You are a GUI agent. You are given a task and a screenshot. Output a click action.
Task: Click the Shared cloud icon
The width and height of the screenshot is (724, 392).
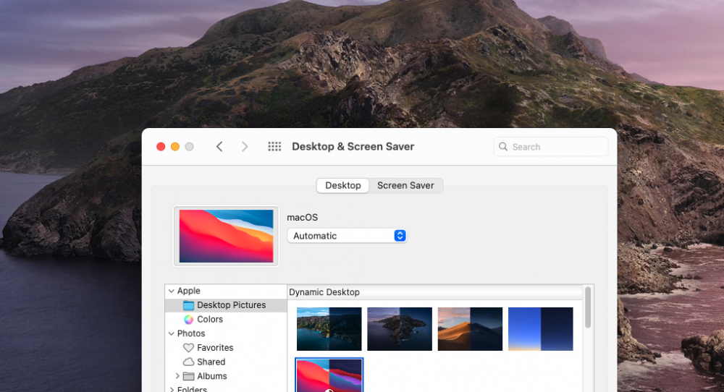(188, 362)
